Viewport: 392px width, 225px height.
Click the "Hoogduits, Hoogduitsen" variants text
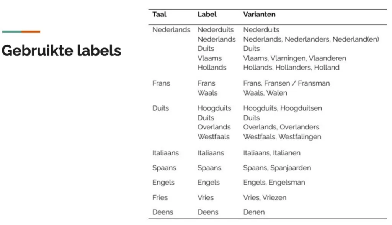(x=283, y=108)
